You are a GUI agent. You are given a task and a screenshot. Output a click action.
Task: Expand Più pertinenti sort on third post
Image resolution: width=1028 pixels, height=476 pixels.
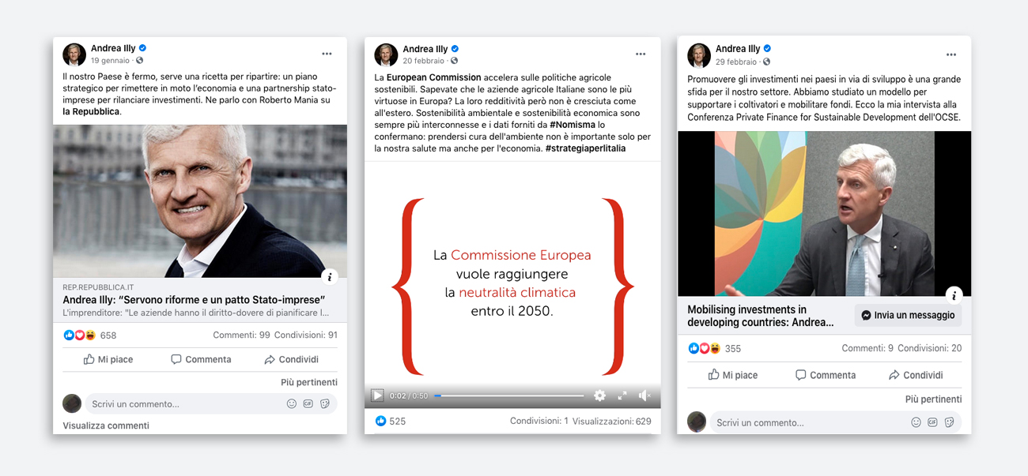point(934,399)
